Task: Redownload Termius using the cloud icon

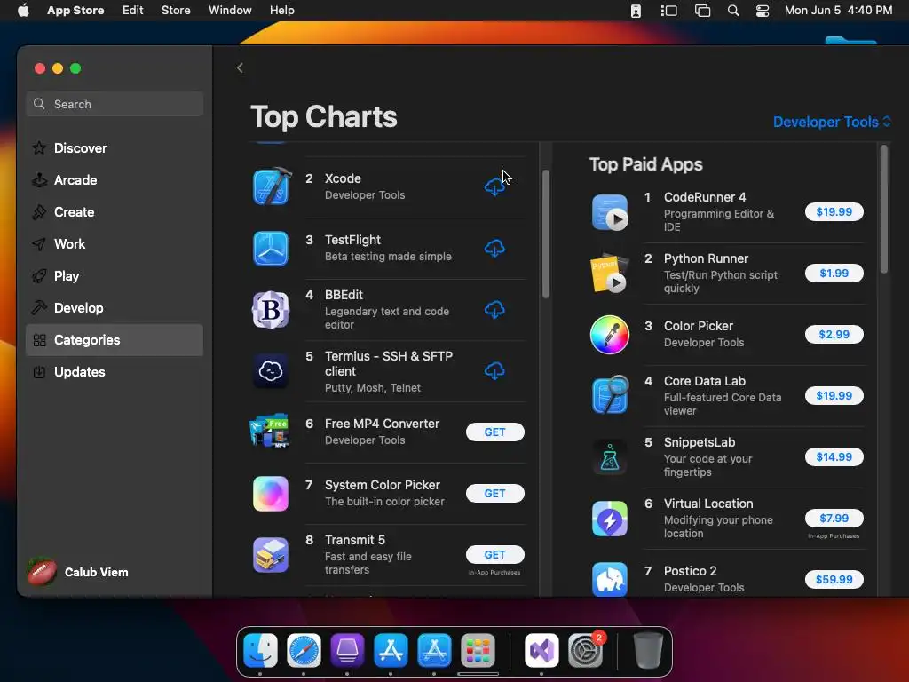Action: [x=494, y=370]
